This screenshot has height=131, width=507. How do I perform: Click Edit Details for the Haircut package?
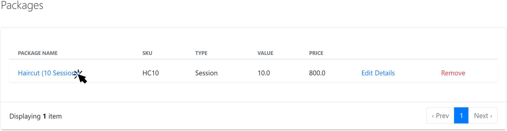(x=378, y=73)
